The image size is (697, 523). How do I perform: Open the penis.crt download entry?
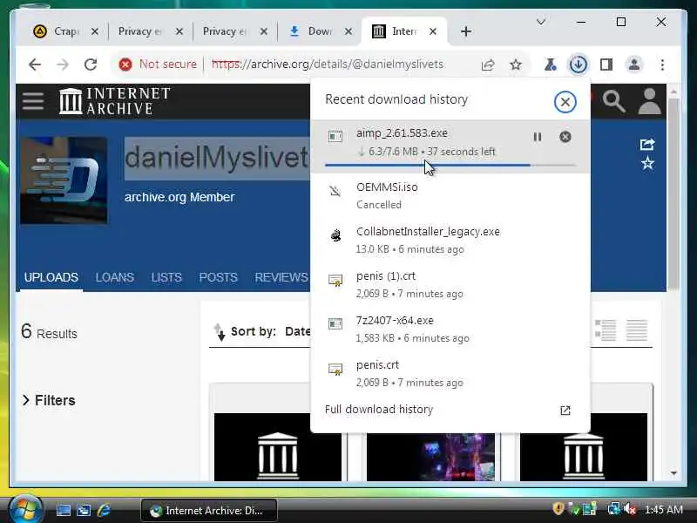click(450, 374)
